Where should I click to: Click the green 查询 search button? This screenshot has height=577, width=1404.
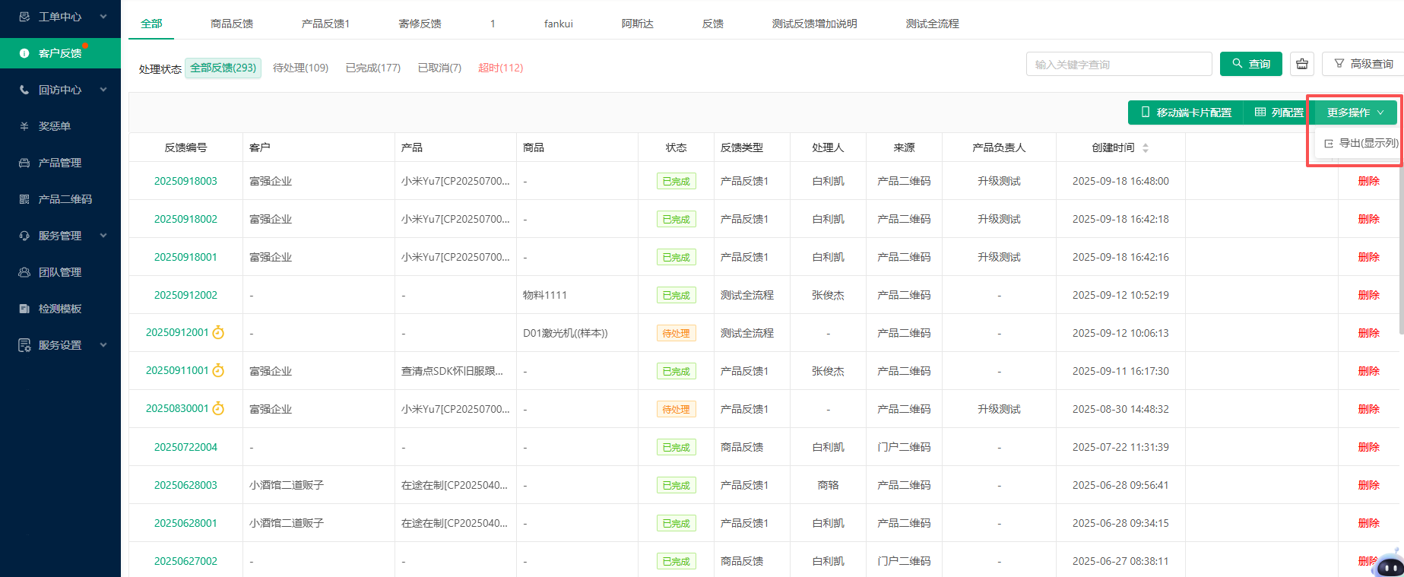click(1250, 64)
